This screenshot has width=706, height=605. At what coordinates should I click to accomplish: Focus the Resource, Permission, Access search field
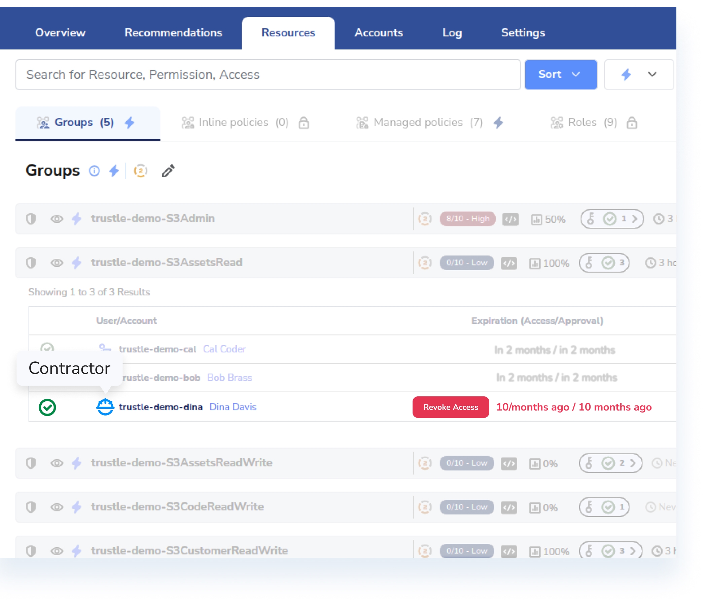268,75
